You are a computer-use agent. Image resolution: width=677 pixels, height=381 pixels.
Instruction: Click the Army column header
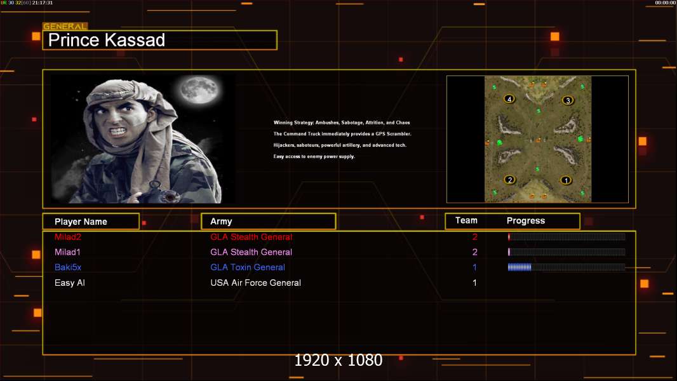[x=269, y=222]
